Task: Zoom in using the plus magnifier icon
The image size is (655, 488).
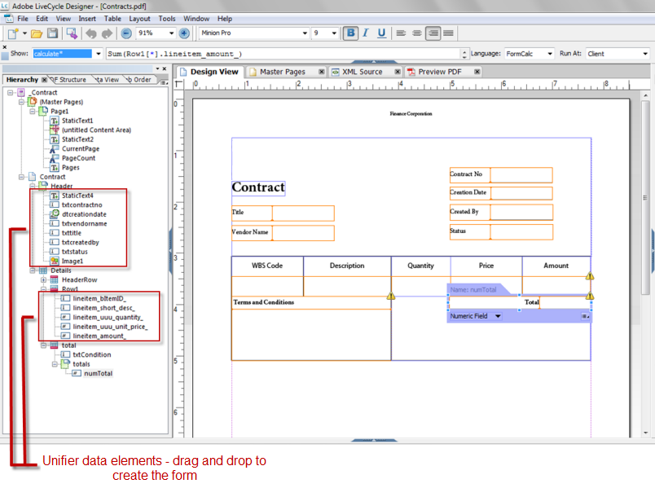Action: coord(184,33)
